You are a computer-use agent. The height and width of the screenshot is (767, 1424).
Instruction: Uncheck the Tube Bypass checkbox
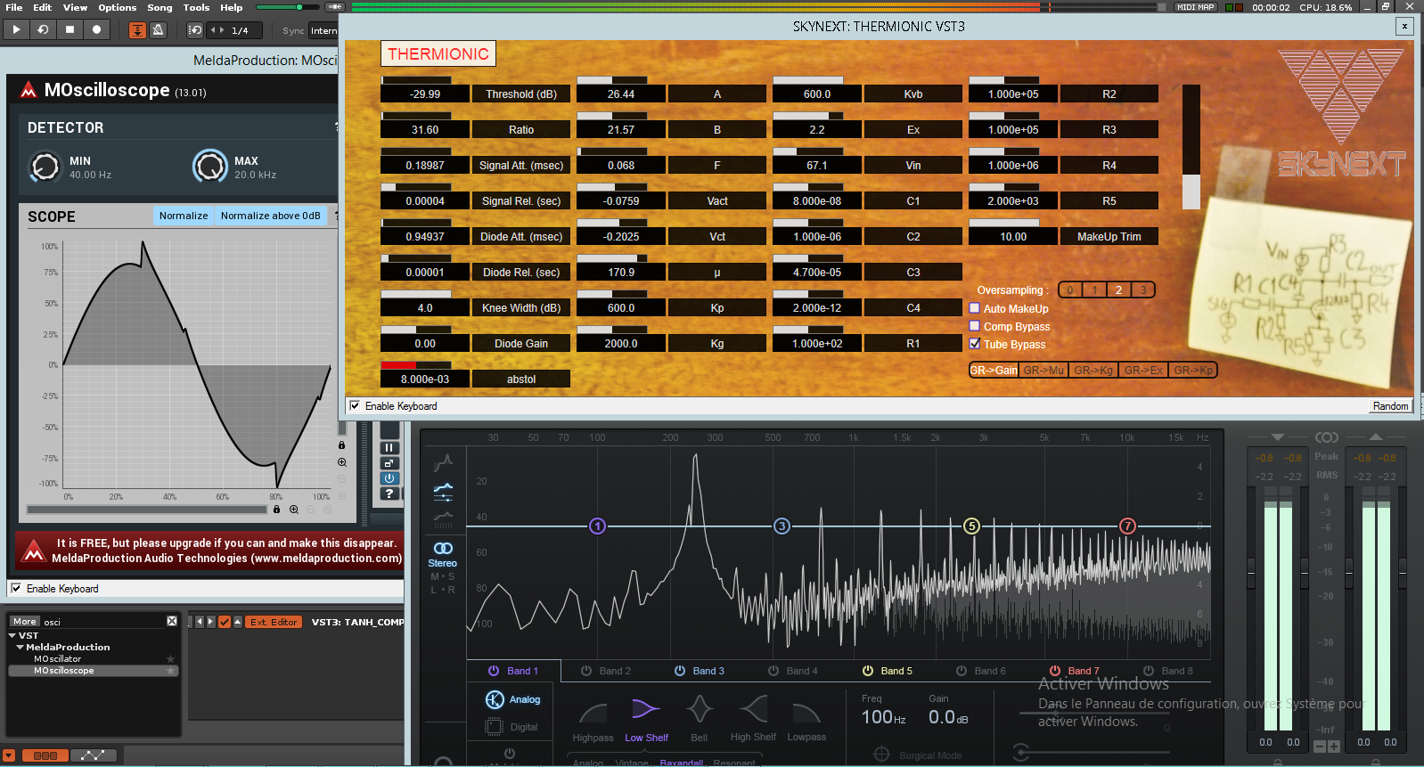pos(974,344)
